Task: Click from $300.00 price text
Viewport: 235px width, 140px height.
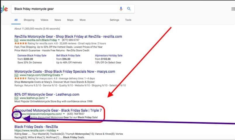Action: pyautogui.click(x=25, y=59)
